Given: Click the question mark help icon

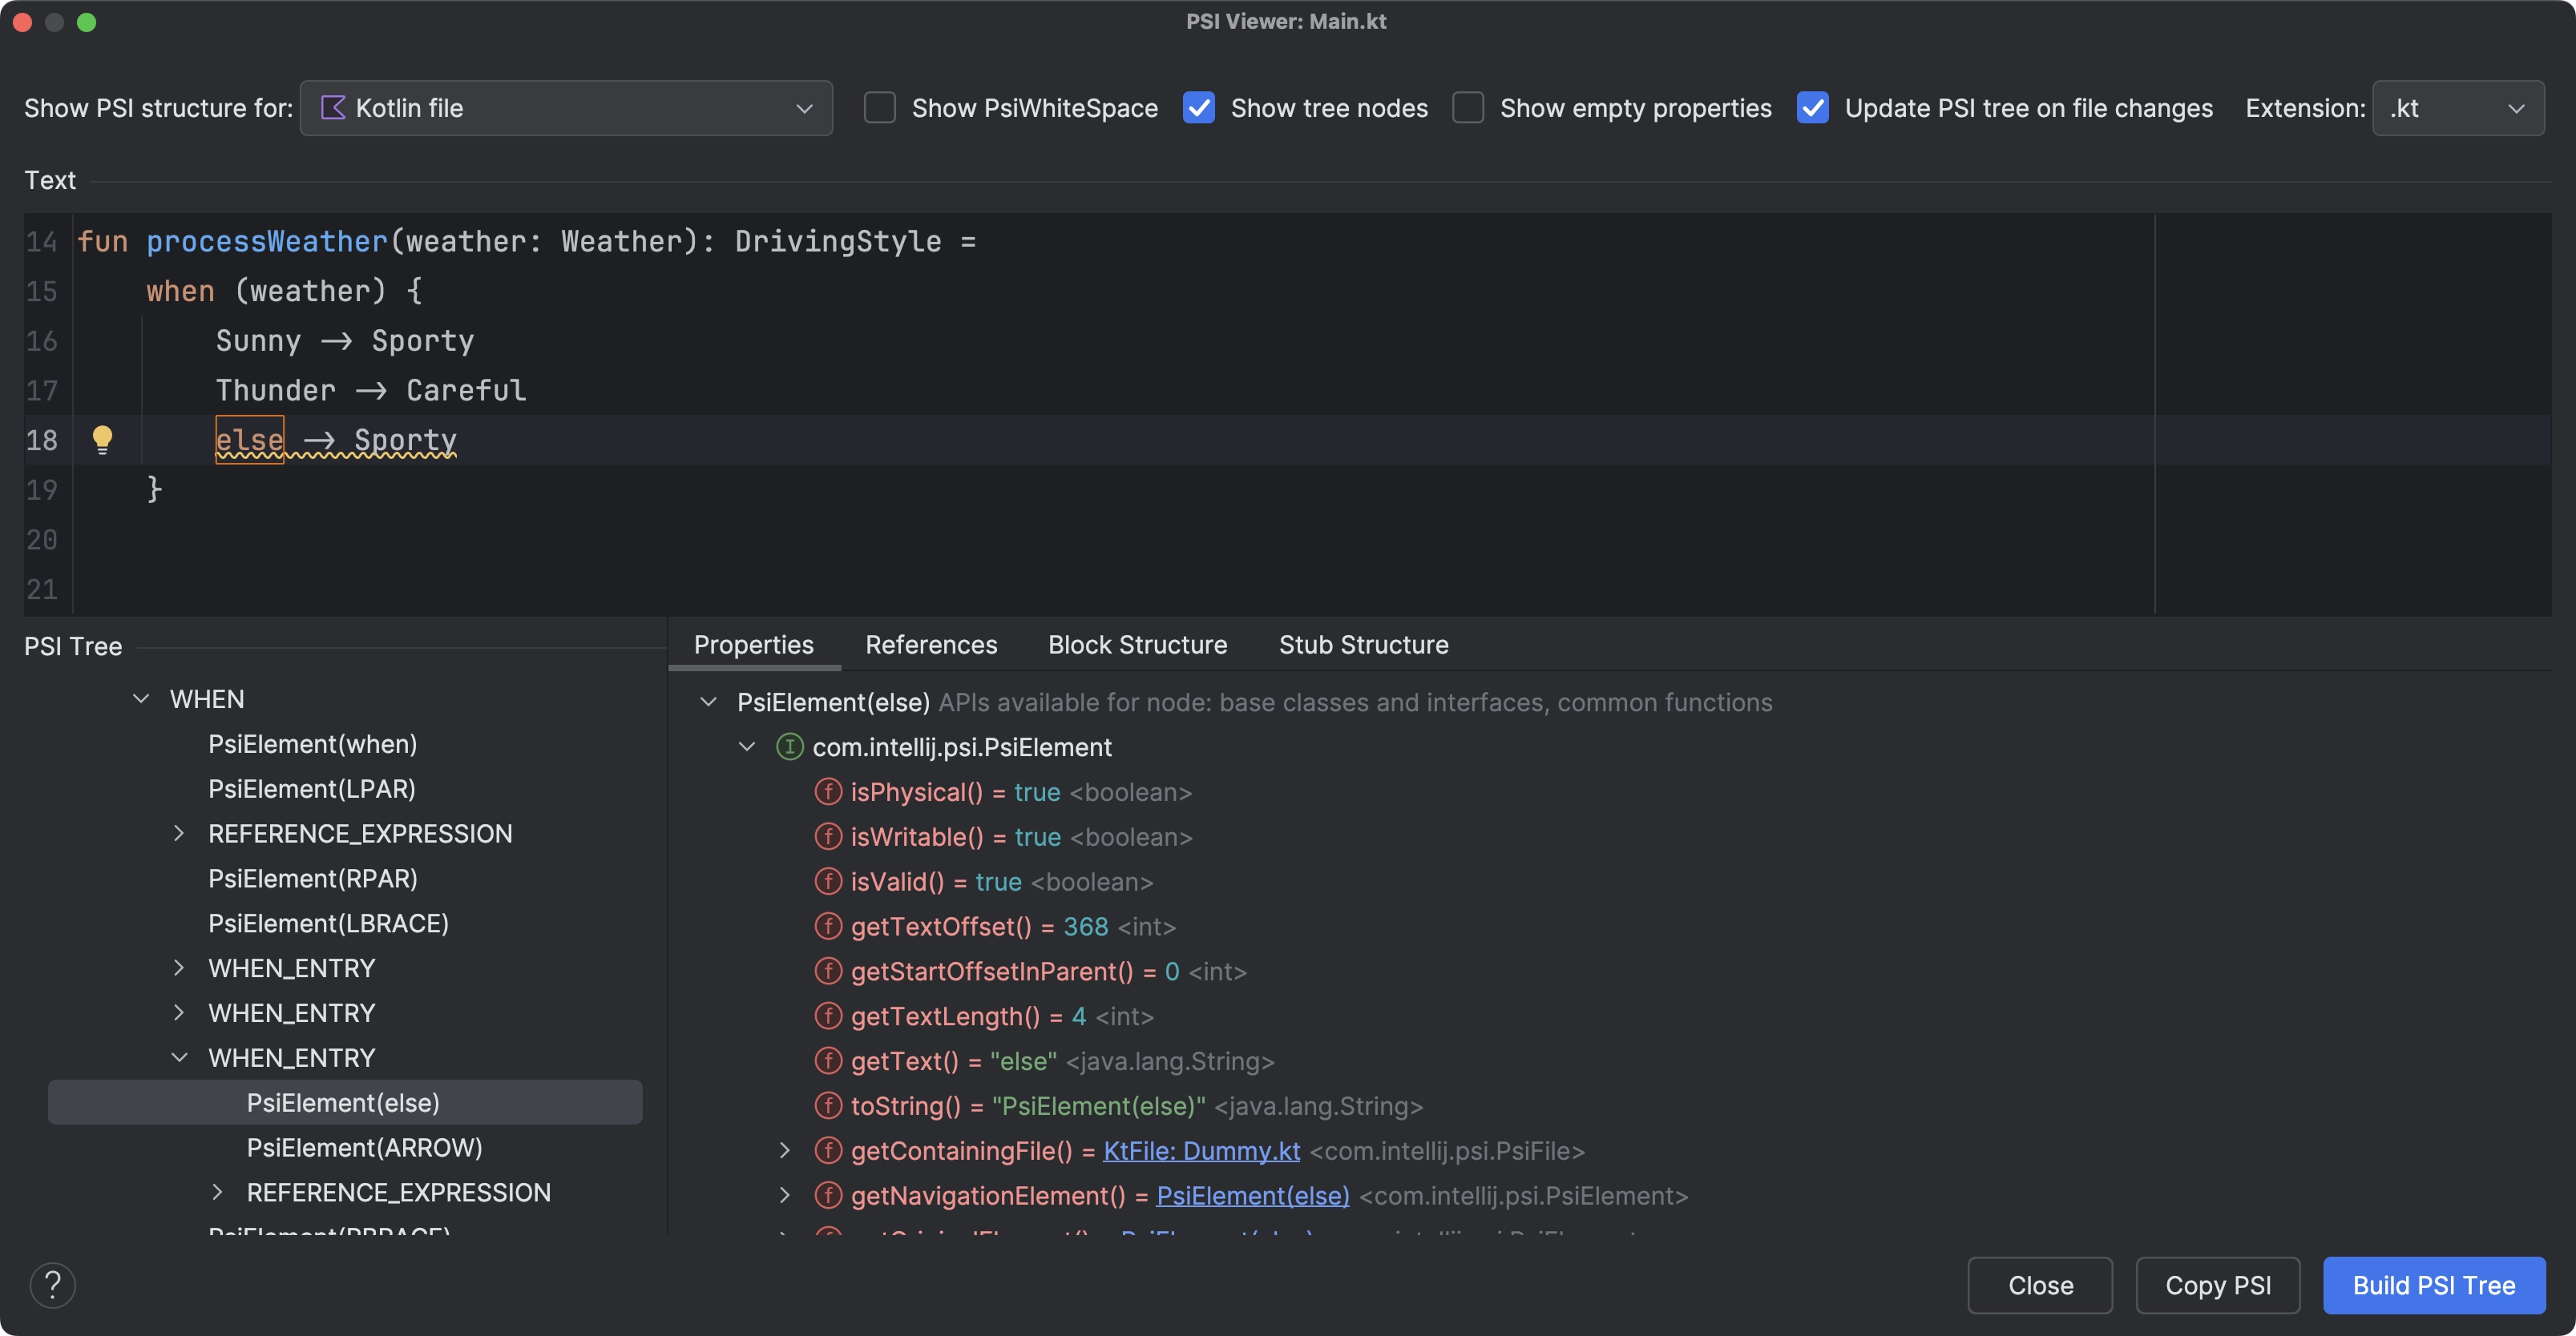Looking at the screenshot, I should click(53, 1285).
